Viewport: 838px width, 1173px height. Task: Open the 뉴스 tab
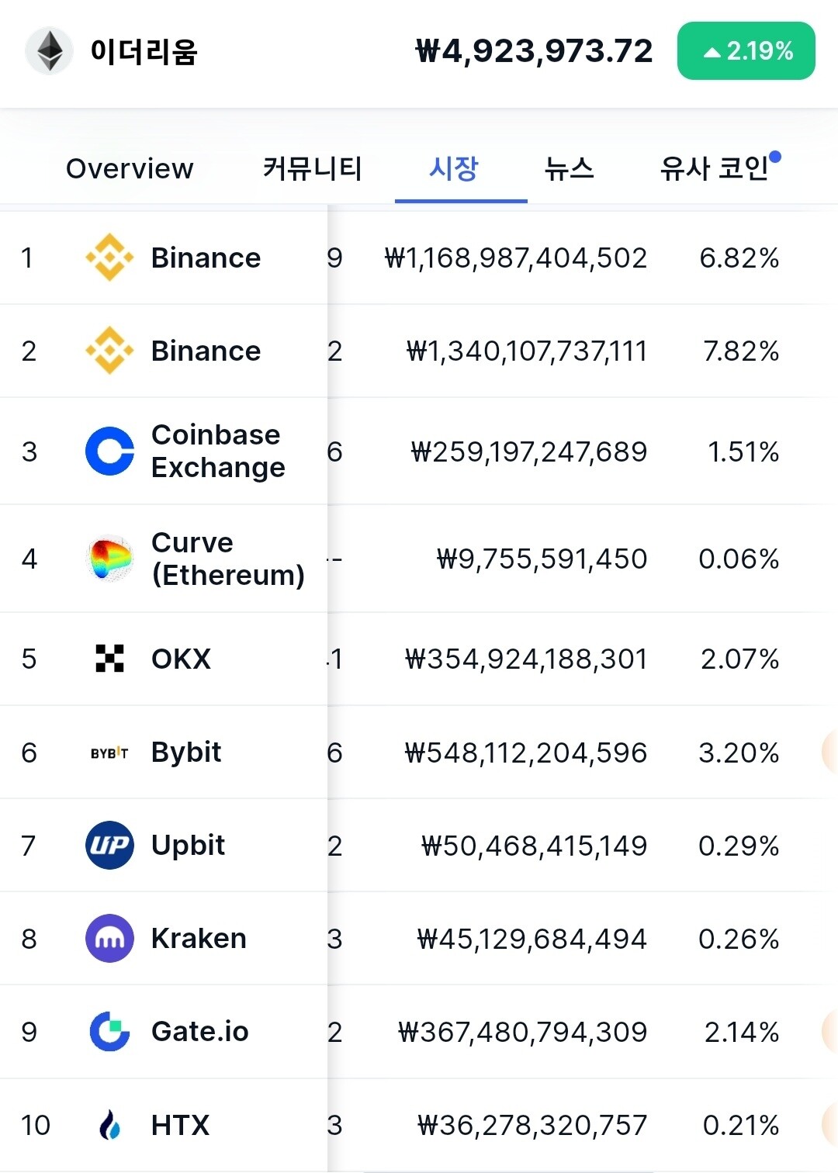(569, 168)
